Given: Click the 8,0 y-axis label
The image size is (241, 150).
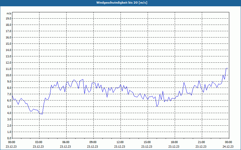Looking at the screenshot, I should [x=9, y=88].
